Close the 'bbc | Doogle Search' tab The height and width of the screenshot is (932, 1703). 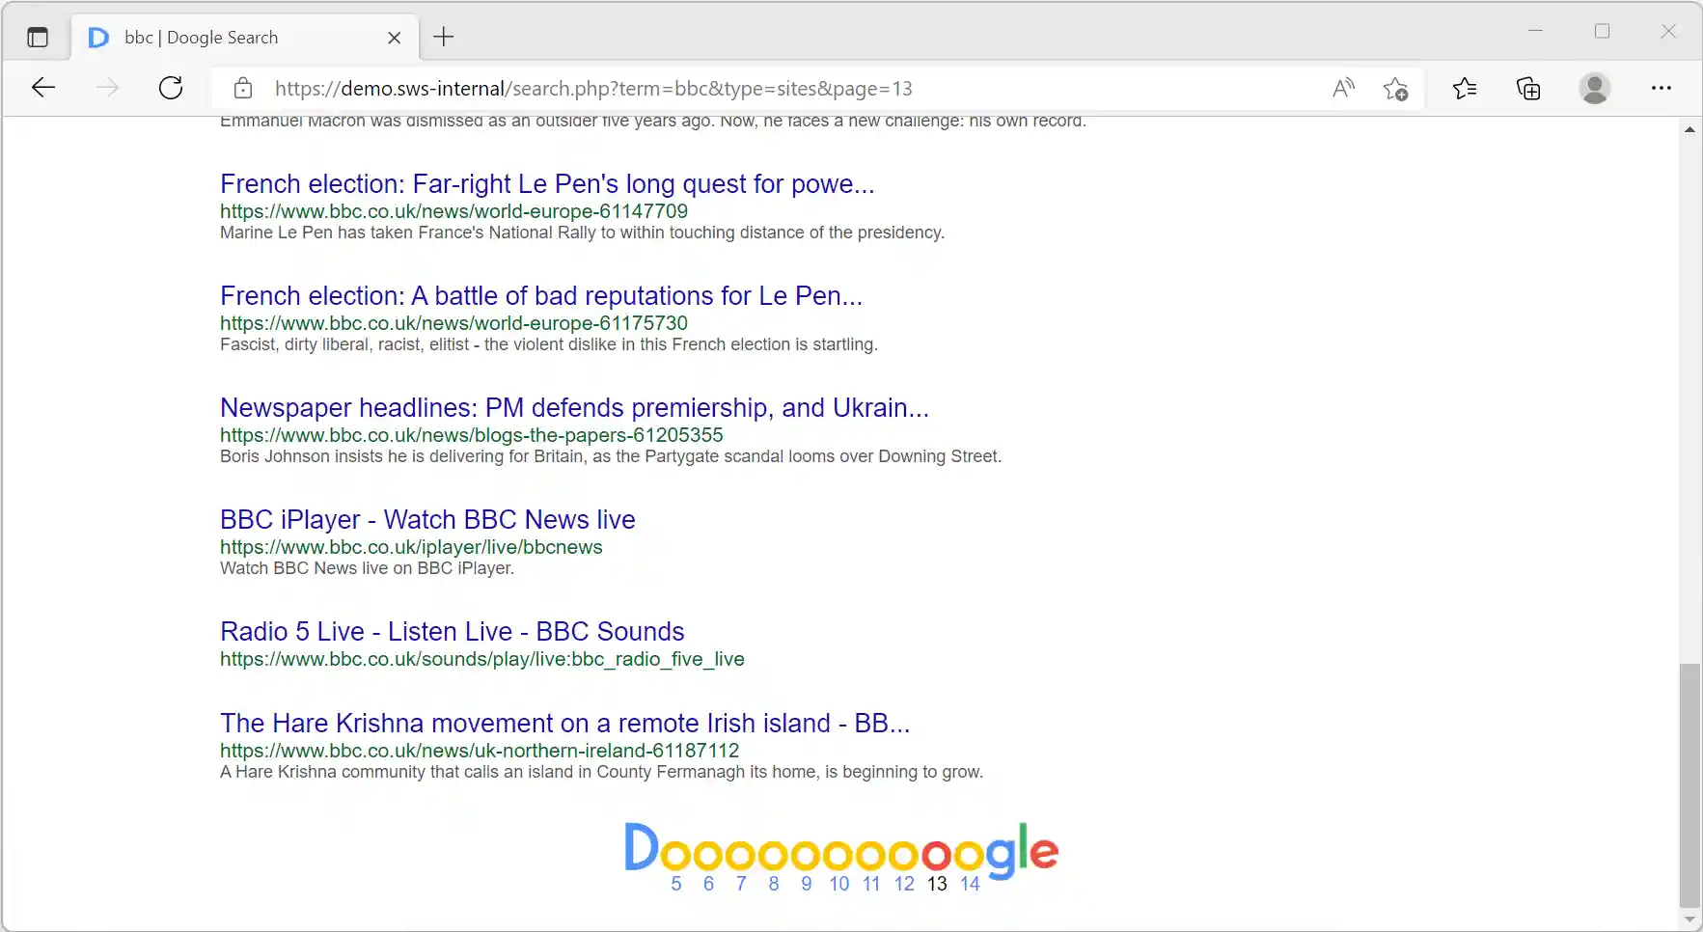point(395,38)
